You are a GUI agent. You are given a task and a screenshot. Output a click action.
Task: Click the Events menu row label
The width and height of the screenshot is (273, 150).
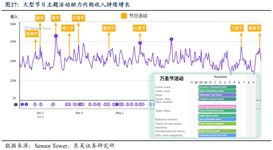point(163,87)
